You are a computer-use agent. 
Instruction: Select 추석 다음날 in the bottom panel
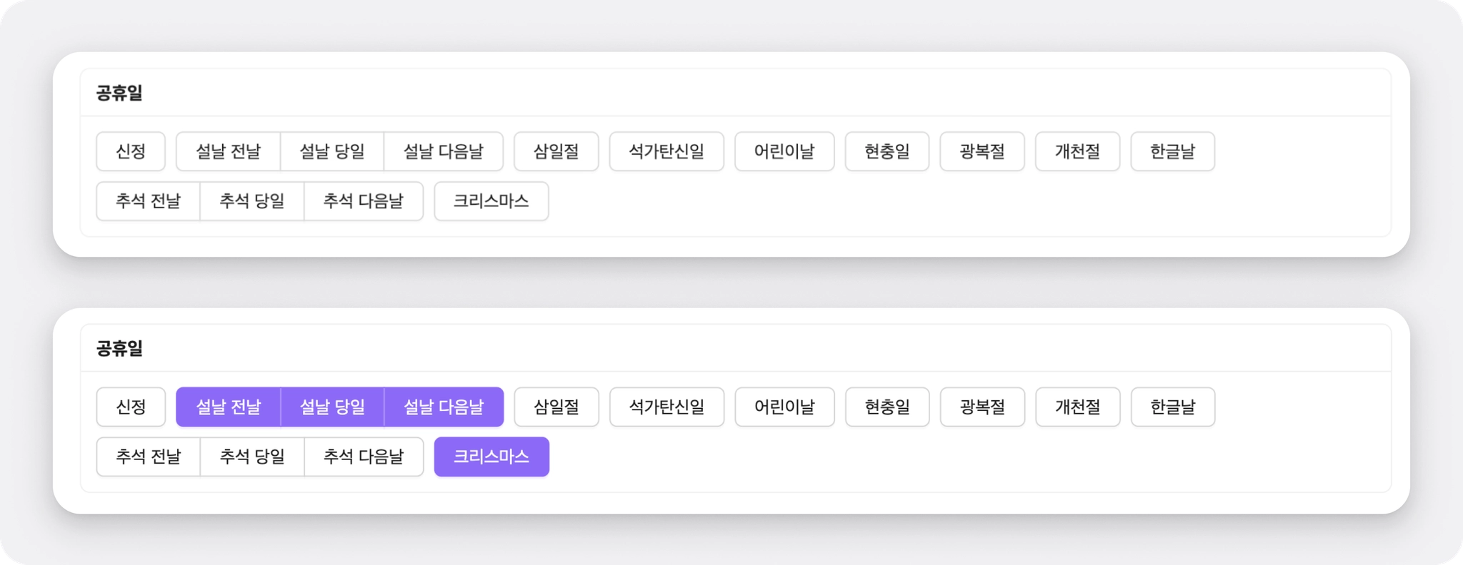click(364, 457)
